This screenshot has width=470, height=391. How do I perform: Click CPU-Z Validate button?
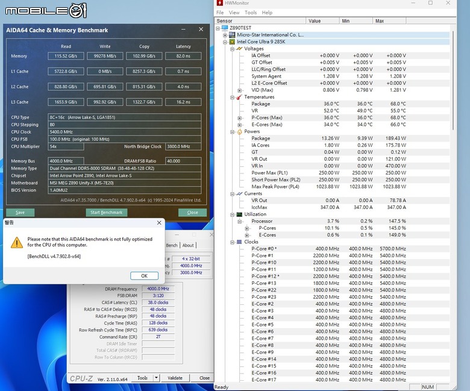coord(175,378)
